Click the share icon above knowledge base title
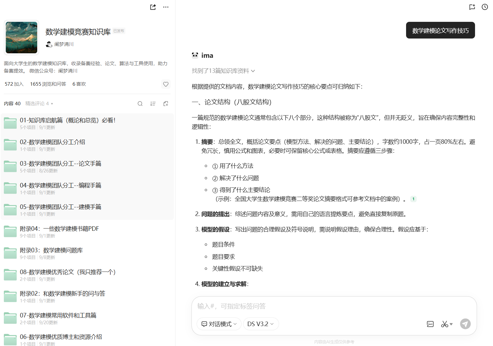The height and width of the screenshot is (346, 493). click(x=153, y=7)
